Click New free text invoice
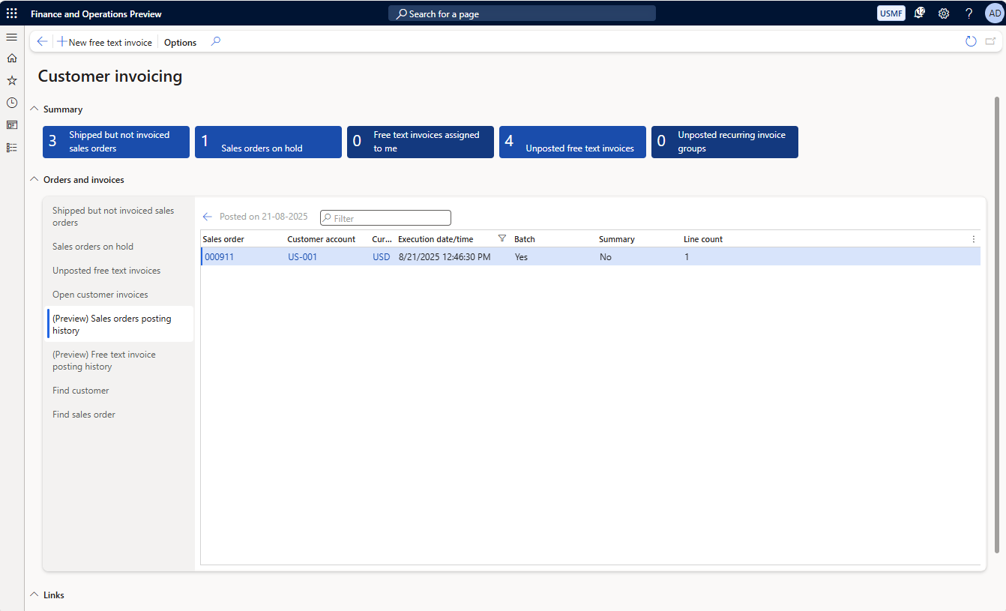 click(105, 43)
